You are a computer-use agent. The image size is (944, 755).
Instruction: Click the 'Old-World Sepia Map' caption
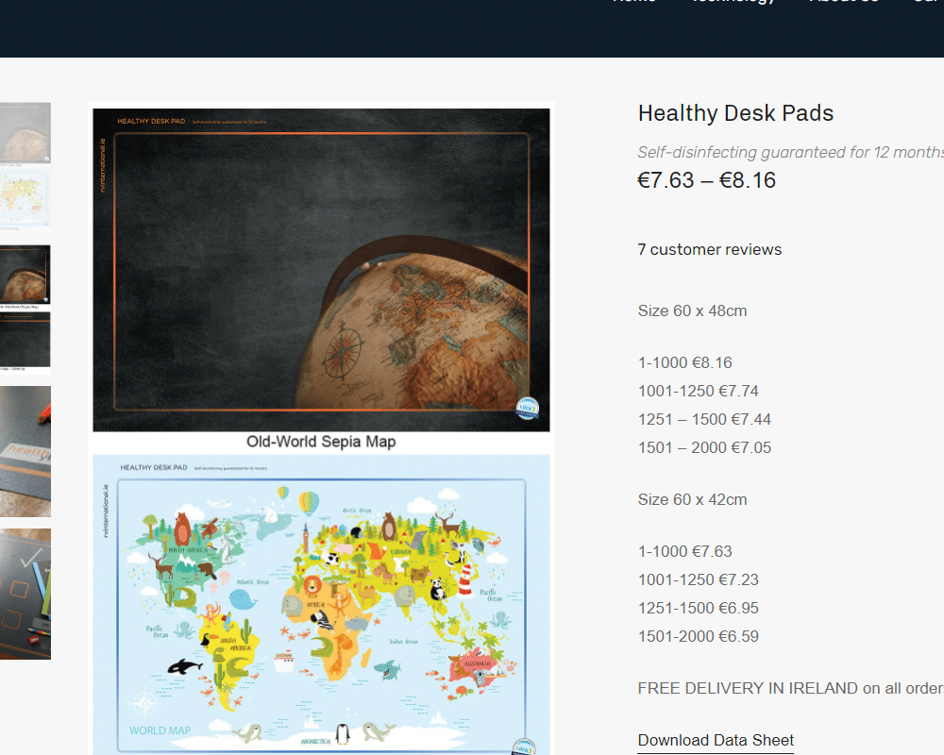pos(321,442)
